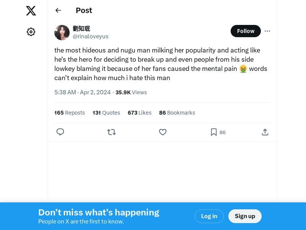Open the settings gear icon
The height and width of the screenshot is (230, 306).
click(31, 32)
